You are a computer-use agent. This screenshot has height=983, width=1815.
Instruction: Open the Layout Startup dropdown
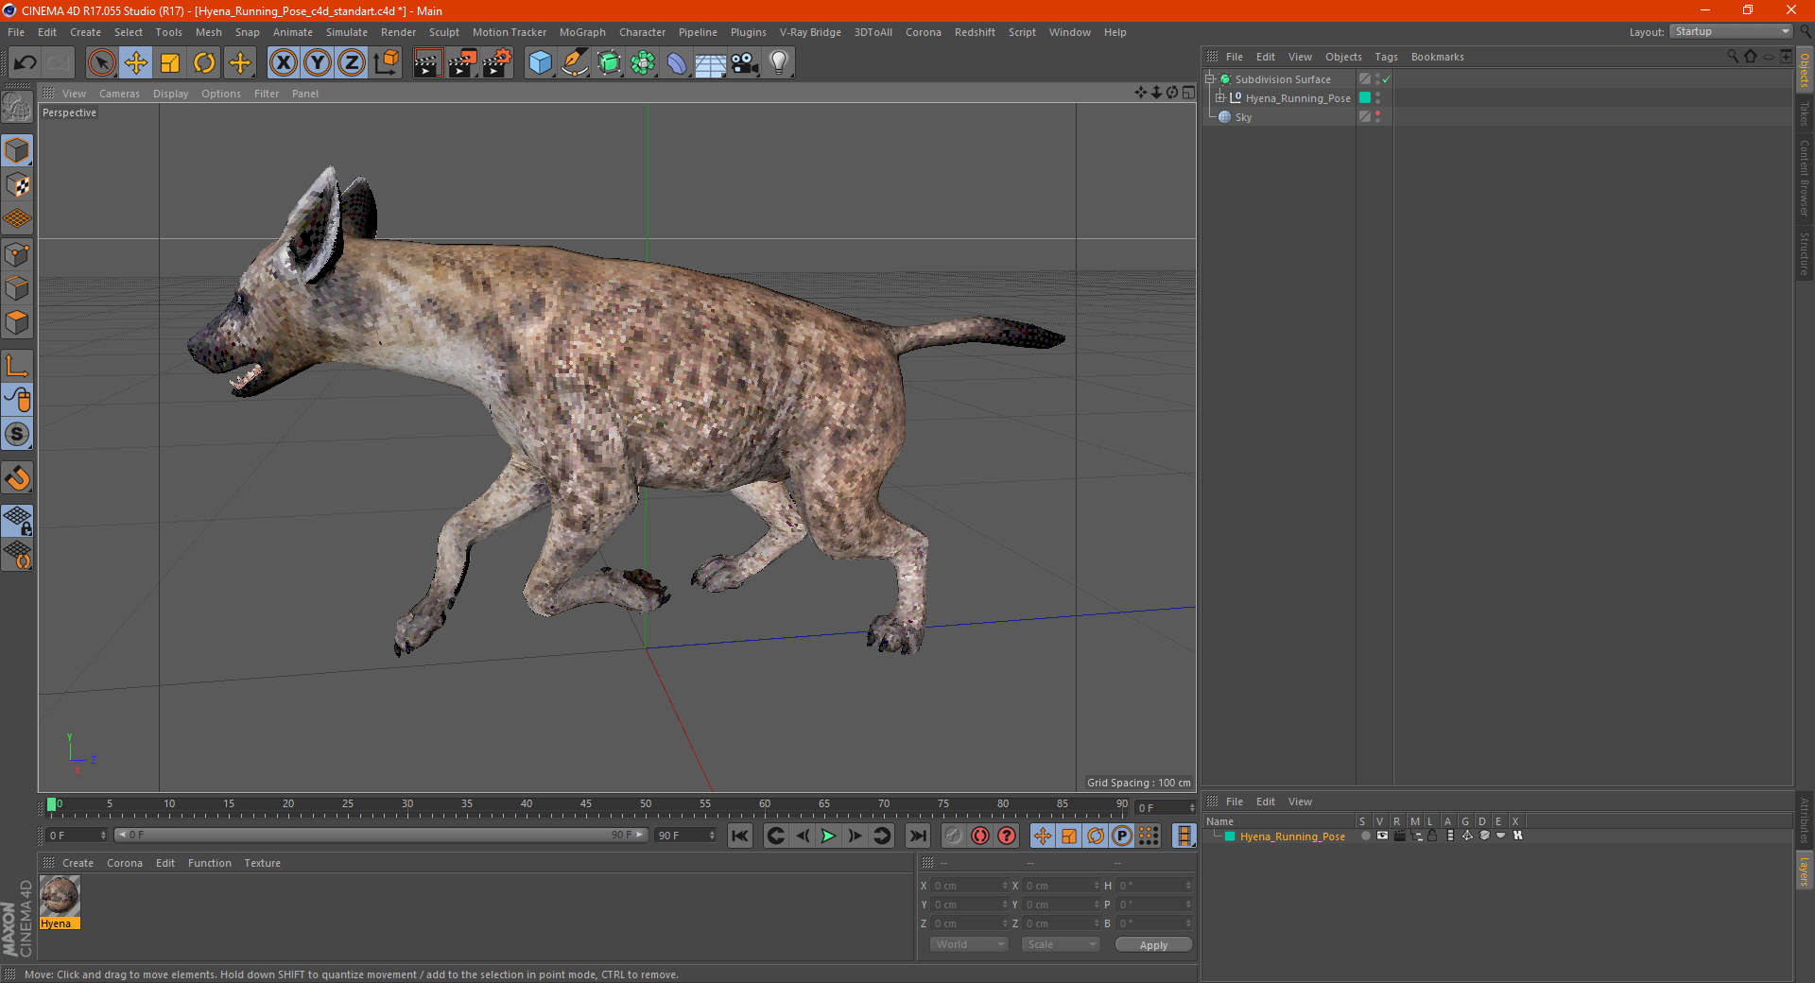pos(1731,31)
